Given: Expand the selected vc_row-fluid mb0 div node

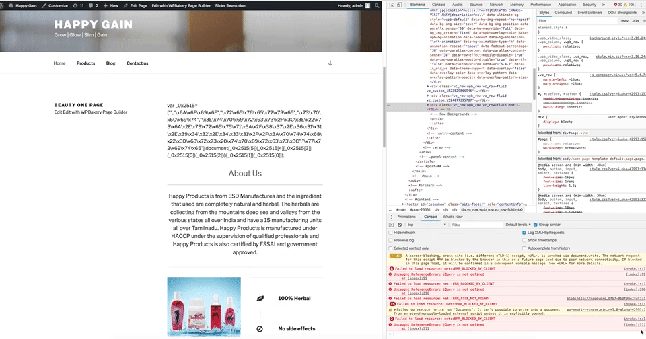Looking at the screenshot, I should [x=428, y=105].
